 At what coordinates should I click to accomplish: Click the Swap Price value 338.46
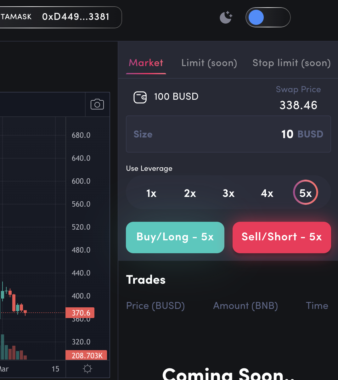(x=298, y=105)
